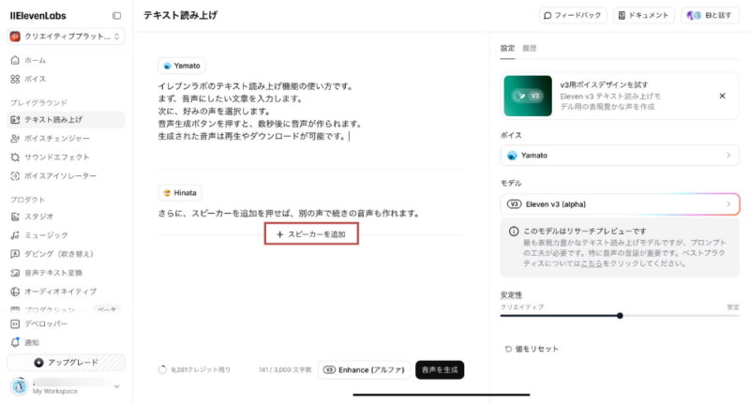The width and height of the screenshot is (750, 405).
Task: Open 通知 notifications
Action: click(32, 342)
